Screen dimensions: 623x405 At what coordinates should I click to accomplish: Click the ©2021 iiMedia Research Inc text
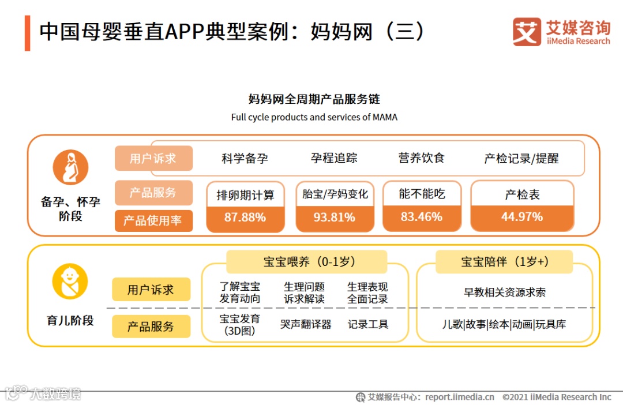[557, 397]
